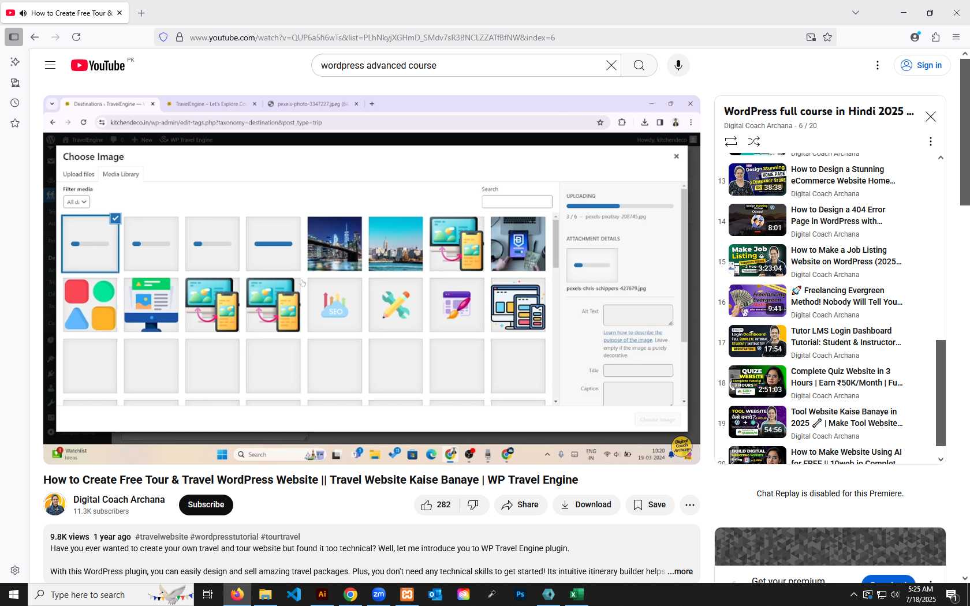Open the Windows Start menu
The width and height of the screenshot is (970, 606).
pyautogui.click(x=14, y=594)
